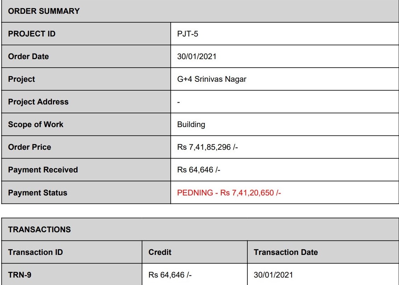This screenshot has height=285, width=399.
Task: Click the Transaction Date column header
Action: tap(286, 252)
